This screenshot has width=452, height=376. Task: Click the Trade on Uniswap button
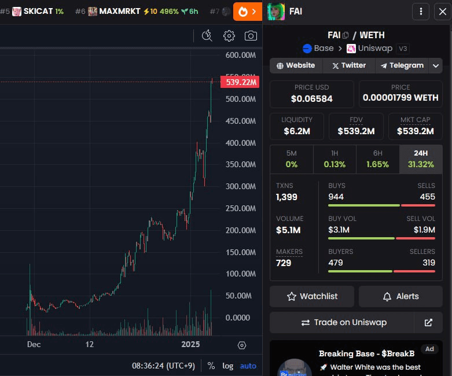point(343,322)
